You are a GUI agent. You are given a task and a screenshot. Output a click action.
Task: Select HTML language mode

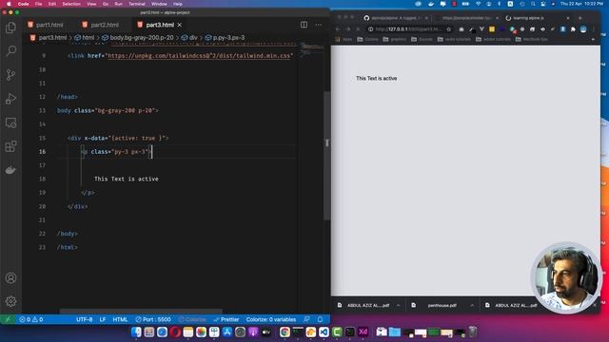point(120,319)
